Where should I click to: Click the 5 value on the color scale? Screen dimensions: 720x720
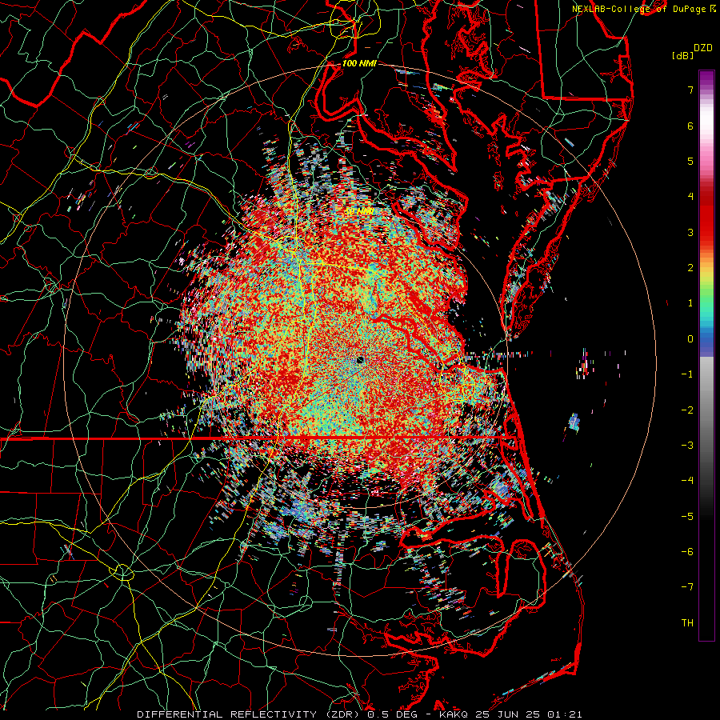point(690,161)
